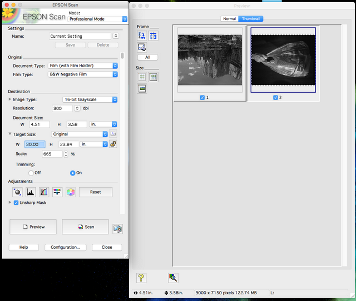Click the Preview button
The image size is (356, 301).
pyautogui.click(x=33, y=227)
